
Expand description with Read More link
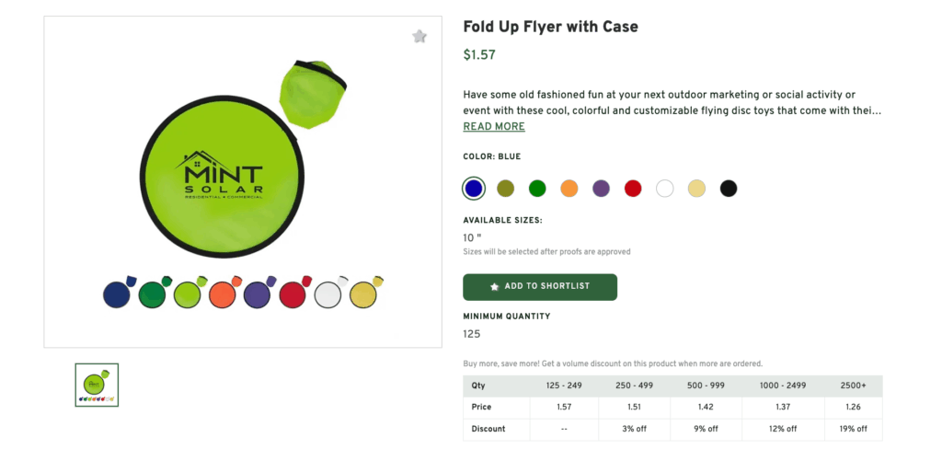pos(494,127)
